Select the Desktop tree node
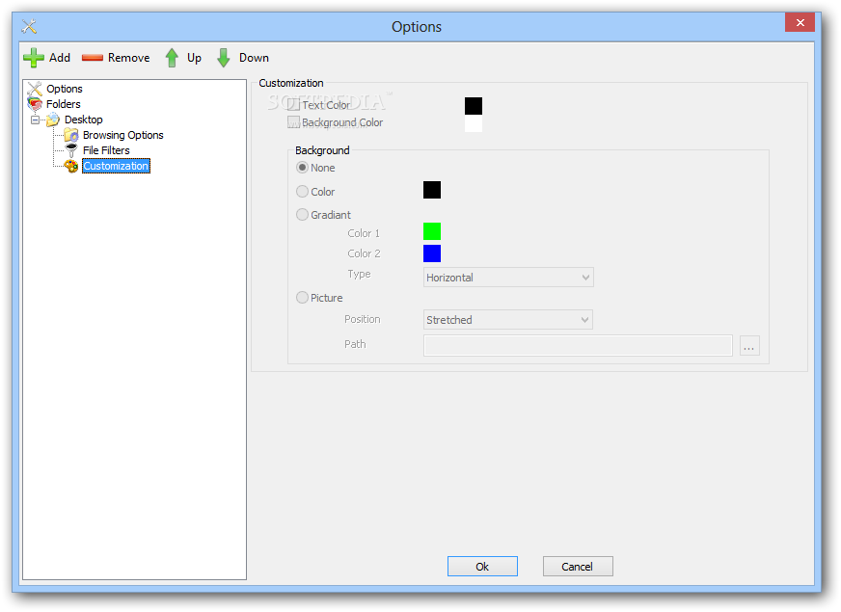The width and height of the screenshot is (841, 612). [x=84, y=120]
